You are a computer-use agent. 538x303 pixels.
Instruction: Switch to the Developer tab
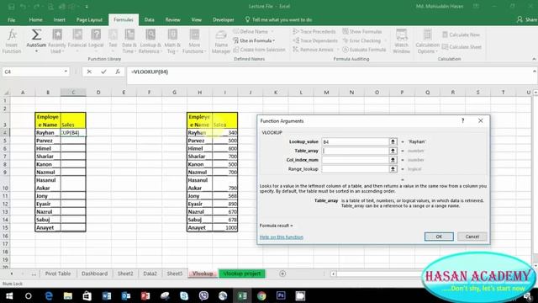(x=224, y=20)
